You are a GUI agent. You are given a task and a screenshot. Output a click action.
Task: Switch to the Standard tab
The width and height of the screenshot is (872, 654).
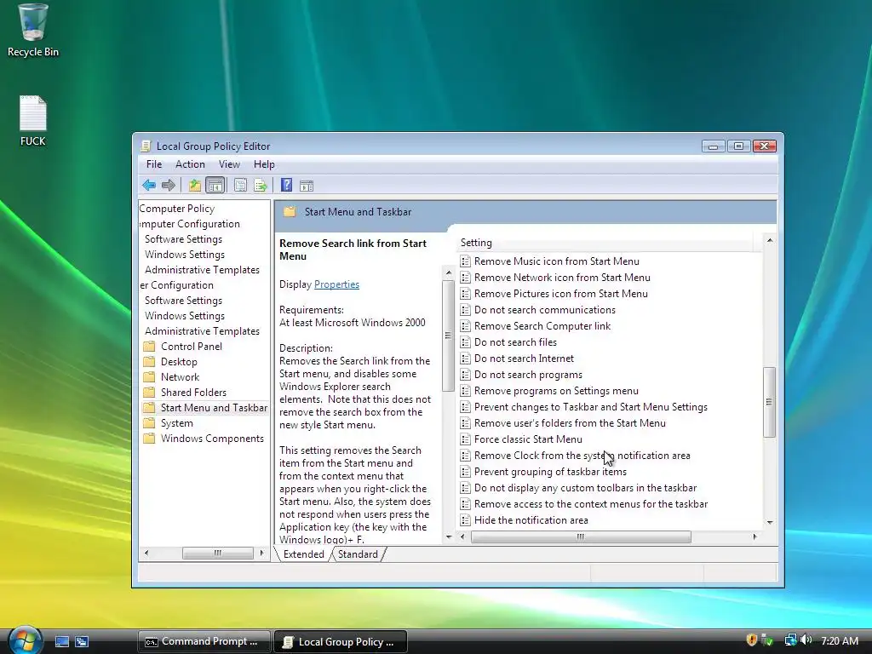click(358, 554)
